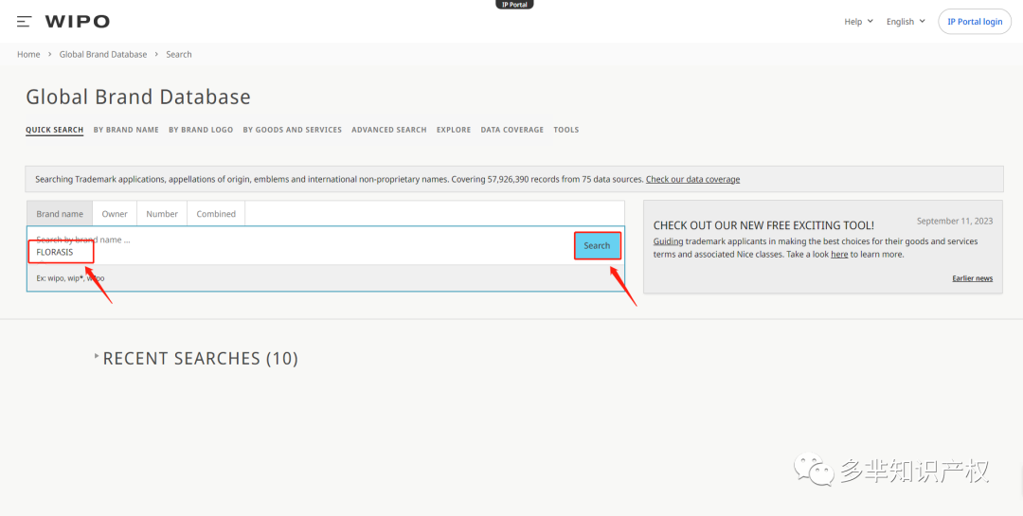Image resolution: width=1023 pixels, height=516 pixels.
Task: Switch to By Brand Logo search
Action: pos(201,130)
